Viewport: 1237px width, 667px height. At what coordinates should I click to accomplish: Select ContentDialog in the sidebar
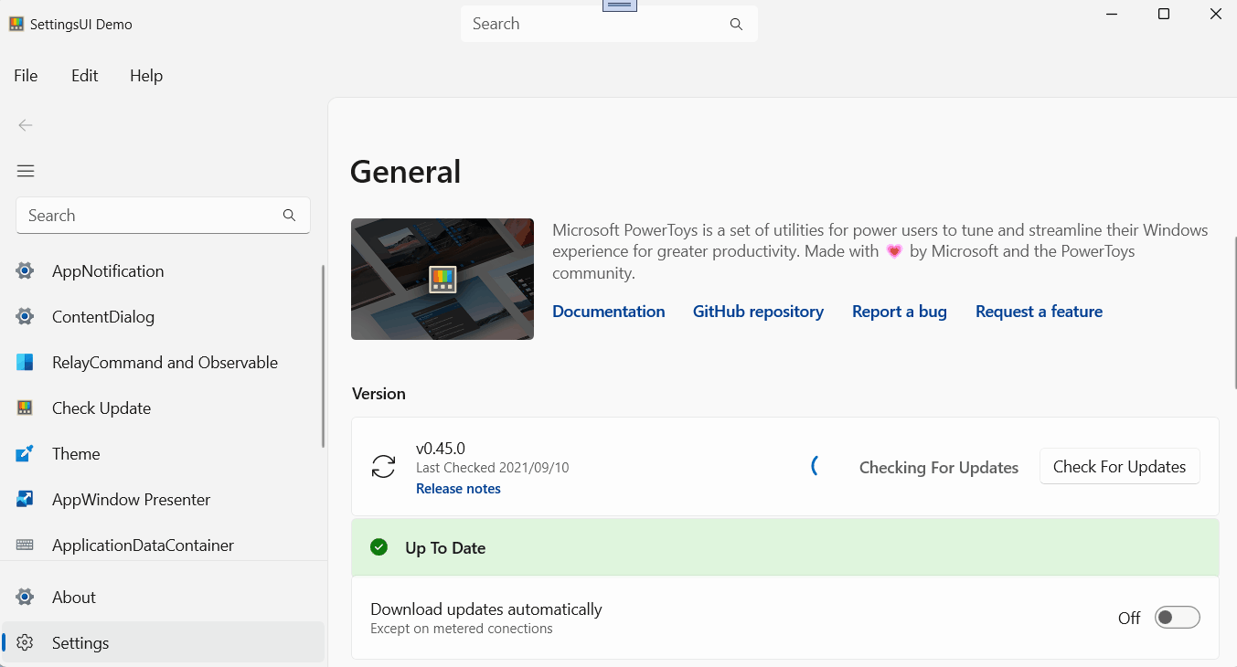(x=163, y=317)
